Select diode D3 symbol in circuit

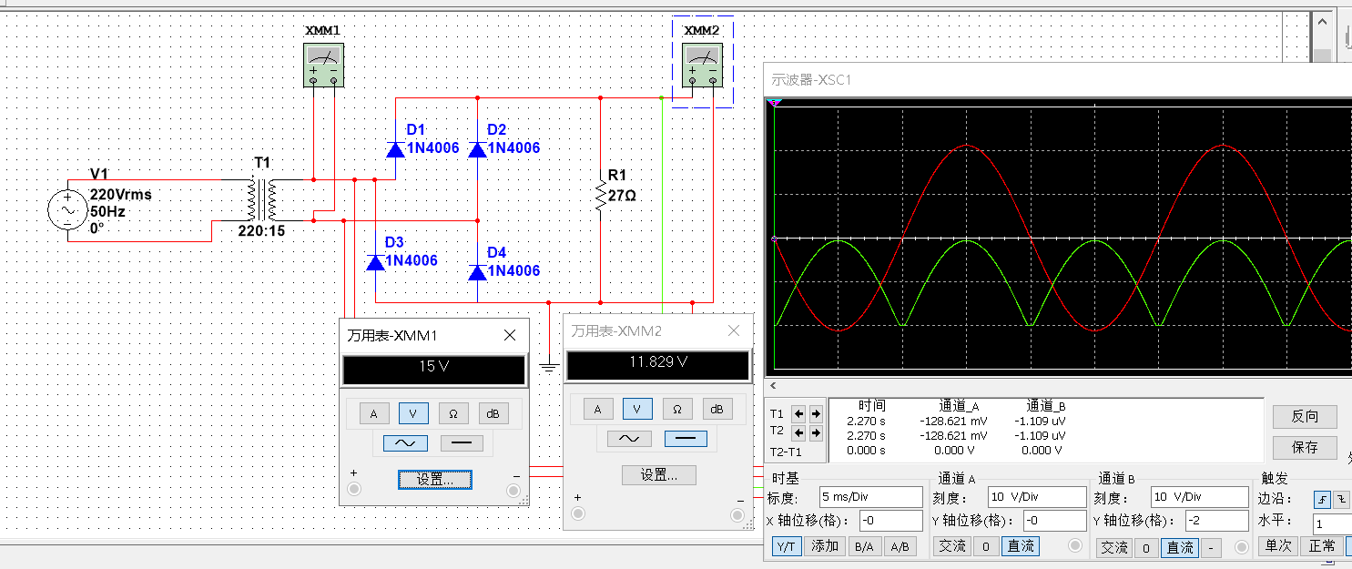pyautogui.click(x=375, y=262)
